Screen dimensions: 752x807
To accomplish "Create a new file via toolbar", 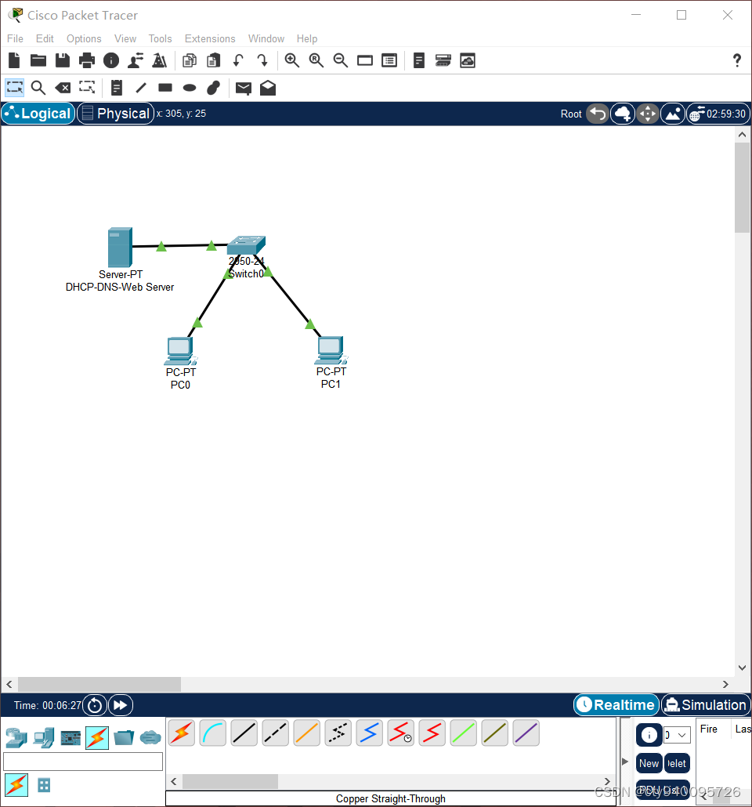I will tap(14, 61).
